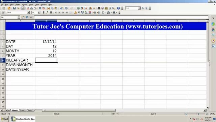This screenshot has height=122, width=216.
Task: Select the Format Paintbrush icon
Action: pos(61,8)
